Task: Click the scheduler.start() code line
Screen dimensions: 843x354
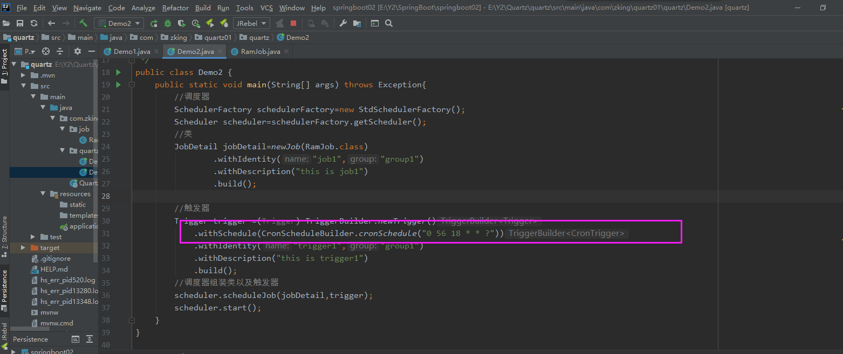Action: click(217, 308)
